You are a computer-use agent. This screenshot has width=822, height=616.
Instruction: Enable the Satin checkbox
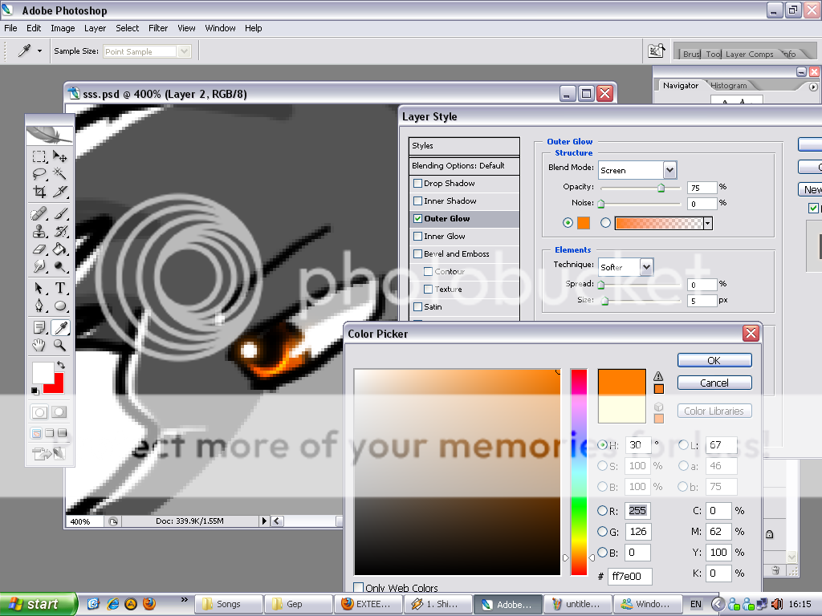pos(417,307)
